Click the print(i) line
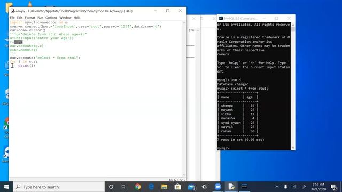 point(26,66)
